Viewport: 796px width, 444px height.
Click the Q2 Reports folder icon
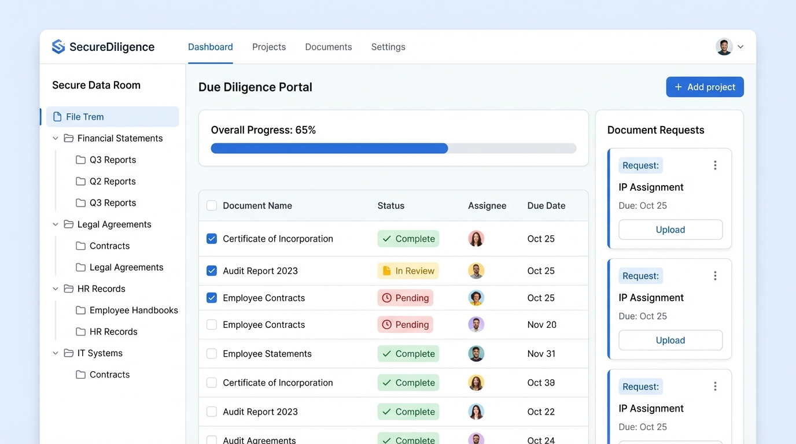[x=81, y=182]
